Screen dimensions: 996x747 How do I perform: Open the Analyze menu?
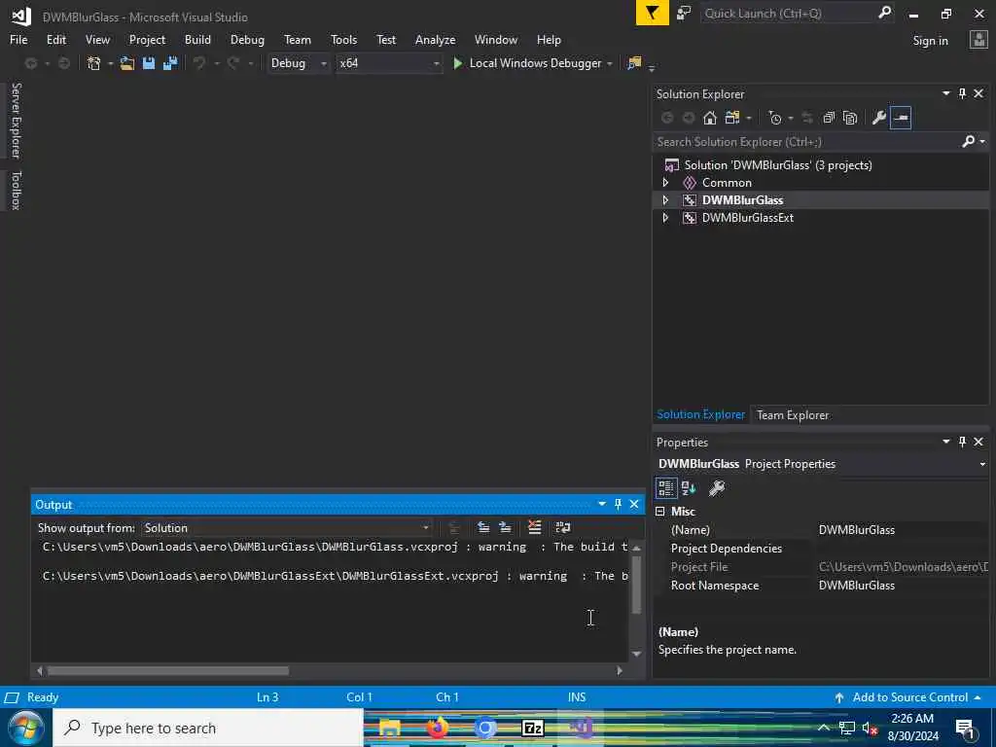[435, 39]
